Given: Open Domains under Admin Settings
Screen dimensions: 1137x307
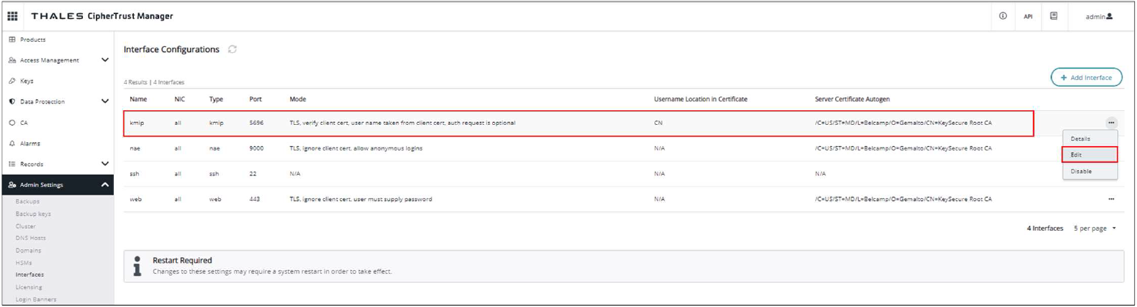Looking at the screenshot, I should (29, 250).
